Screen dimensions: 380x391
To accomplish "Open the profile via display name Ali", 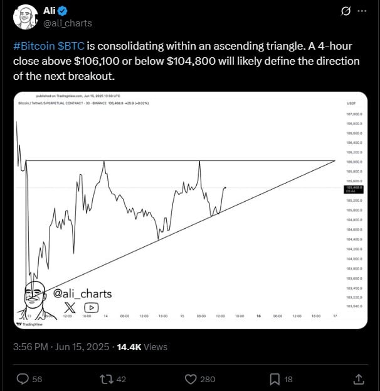I will pos(48,11).
